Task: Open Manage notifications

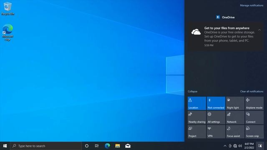Action: click(252, 5)
